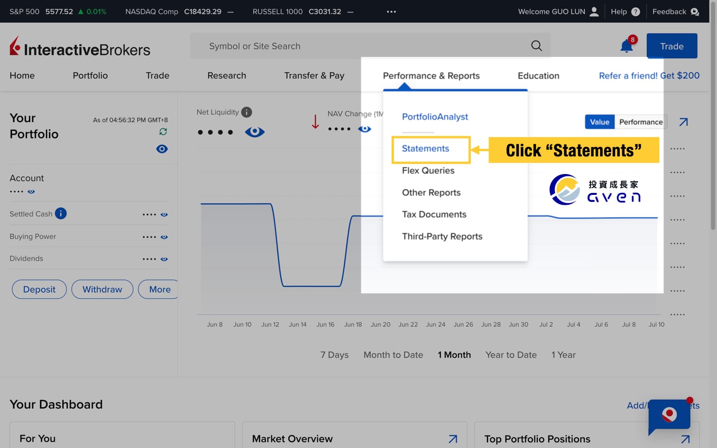Click NASDAQ Comp ticker quote
This screenshot has width=717, height=448.
click(179, 11)
